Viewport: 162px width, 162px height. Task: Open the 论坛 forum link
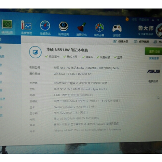(x=134, y=19)
